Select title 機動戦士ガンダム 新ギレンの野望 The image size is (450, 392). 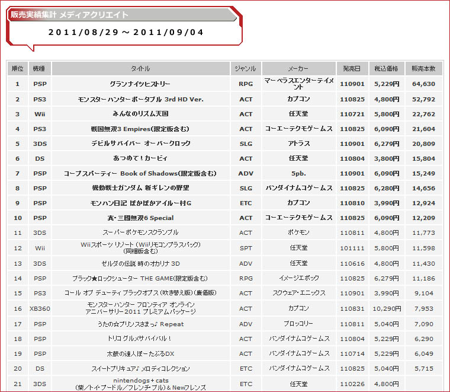pos(141,188)
